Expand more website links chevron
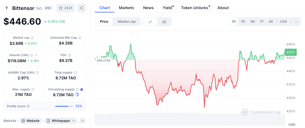 coord(82,121)
